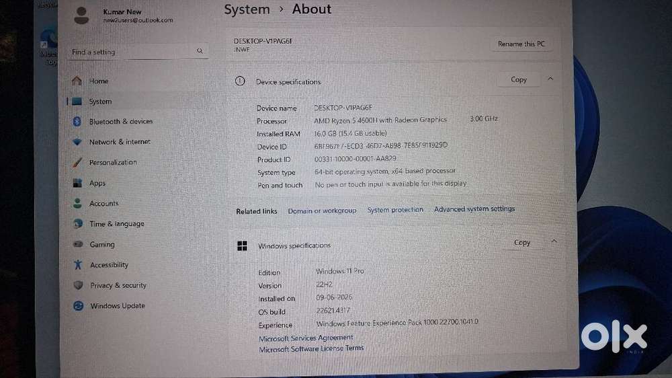Click the About page title
The width and height of the screenshot is (672, 378).
coord(312,9)
